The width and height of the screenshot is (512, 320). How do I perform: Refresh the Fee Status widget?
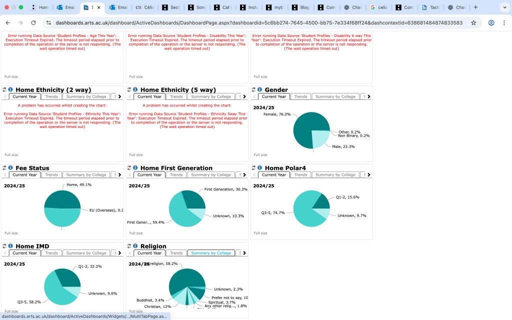(x=4, y=168)
